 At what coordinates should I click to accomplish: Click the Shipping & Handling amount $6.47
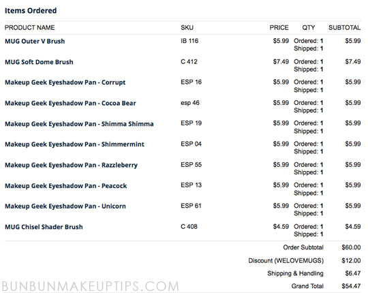click(x=353, y=273)
